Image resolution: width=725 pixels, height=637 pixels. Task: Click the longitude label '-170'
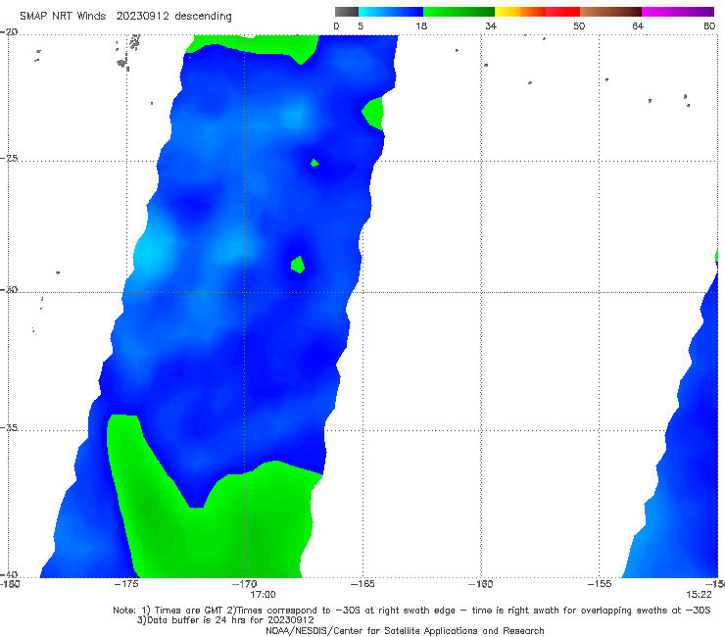245,584
